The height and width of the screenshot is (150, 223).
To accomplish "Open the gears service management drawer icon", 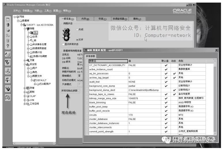I will click(8, 62).
